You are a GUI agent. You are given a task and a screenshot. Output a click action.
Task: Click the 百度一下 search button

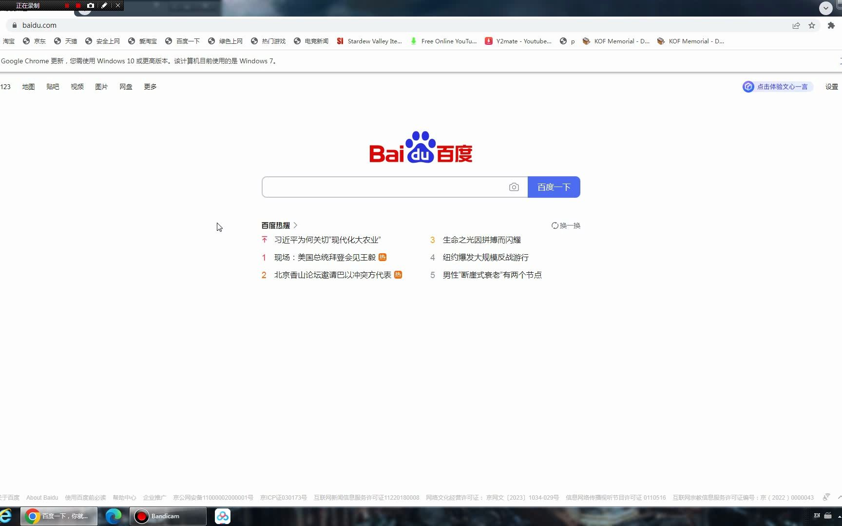[554, 187]
